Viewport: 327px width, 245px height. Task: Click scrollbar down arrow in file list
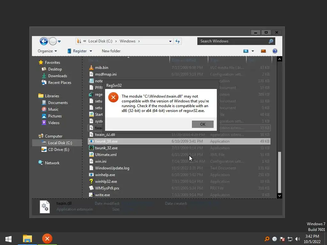tap(279, 196)
